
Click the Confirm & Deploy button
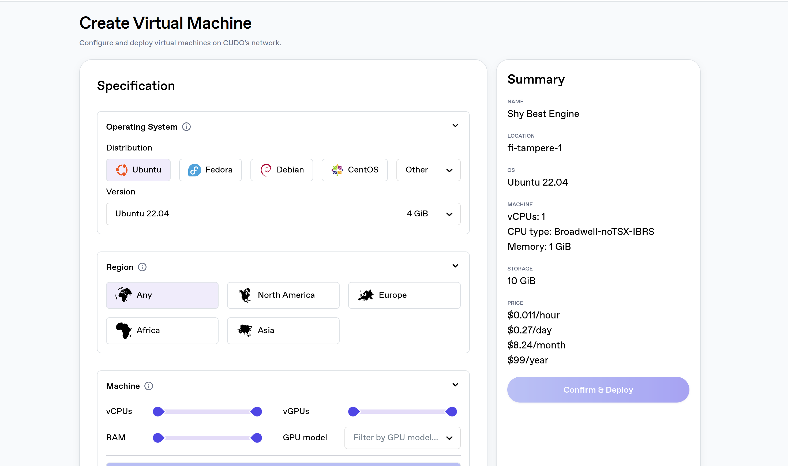tap(598, 389)
